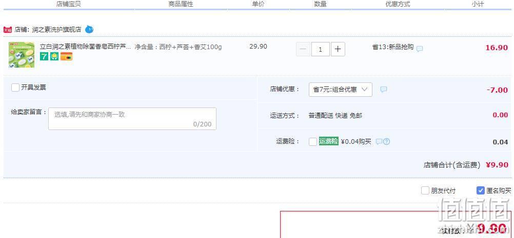Viewport: 514px width, 238px height.
Task: Click the product attribute text 西柠+芦荟+香艾100g
Action: [x=190, y=47]
